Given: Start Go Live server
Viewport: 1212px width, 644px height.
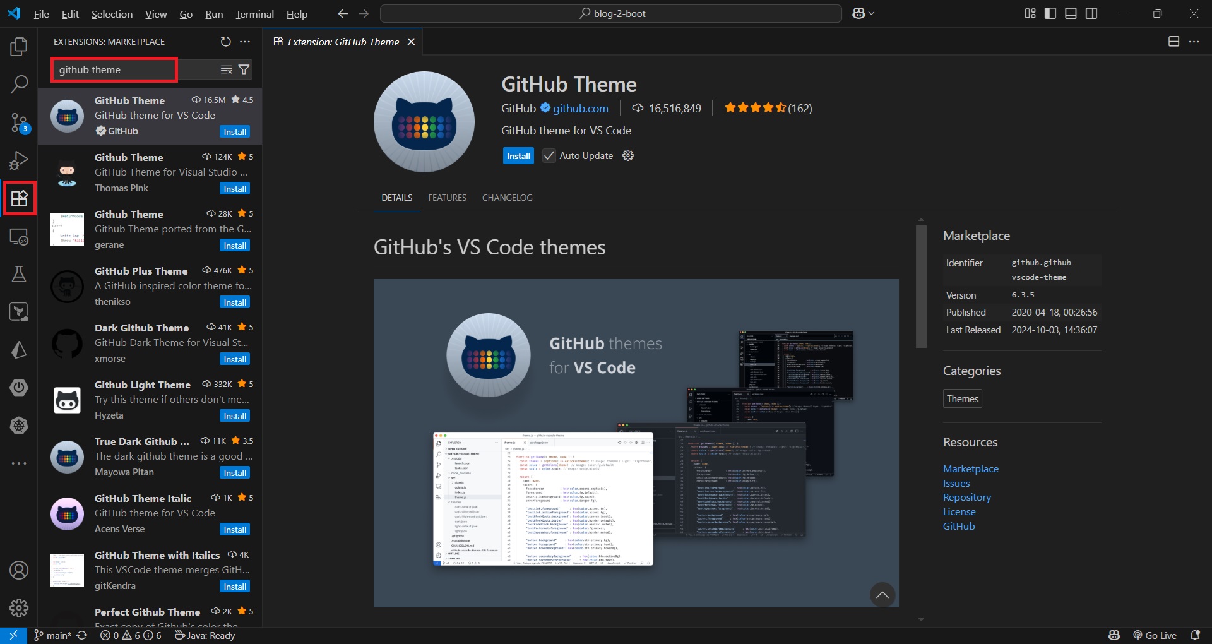Looking at the screenshot, I should [x=1155, y=635].
